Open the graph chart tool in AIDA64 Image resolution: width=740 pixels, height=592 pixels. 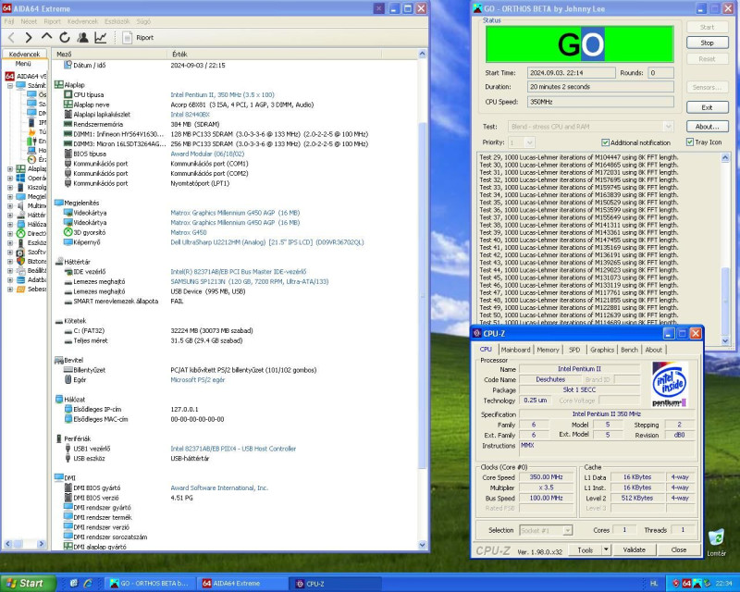tap(100, 38)
